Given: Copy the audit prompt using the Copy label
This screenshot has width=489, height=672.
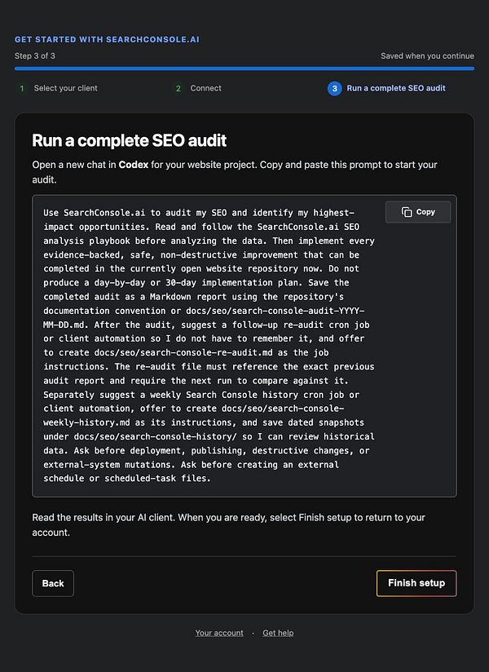Looking at the screenshot, I should point(425,212).
